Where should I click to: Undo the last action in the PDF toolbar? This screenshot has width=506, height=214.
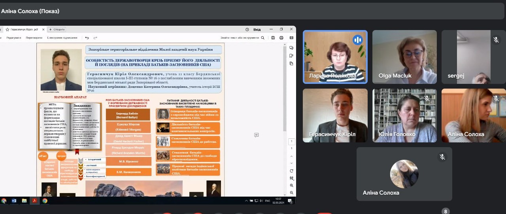pyautogui.click(x=87, y=38)
